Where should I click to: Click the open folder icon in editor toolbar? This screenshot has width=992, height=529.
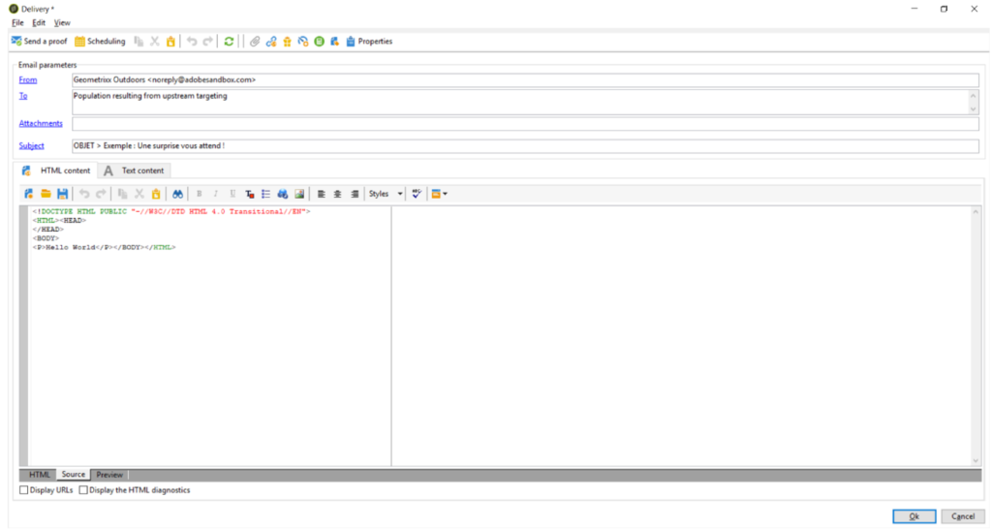click(x=46, y=194)
